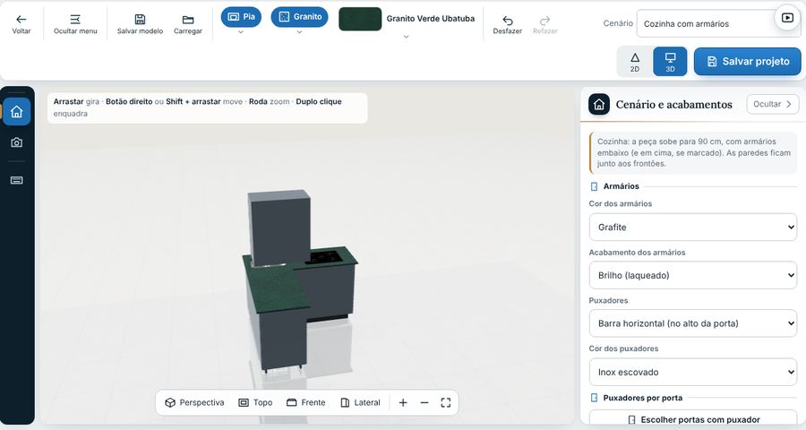This screenshot has width=806, height=430.
Task: Click Salvar projeto button
Action: 748,62
